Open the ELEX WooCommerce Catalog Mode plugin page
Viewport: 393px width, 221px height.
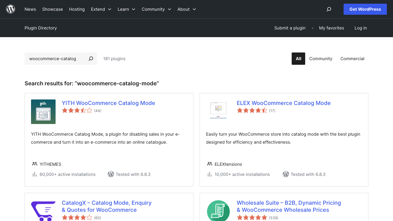(x=283, y=103)
